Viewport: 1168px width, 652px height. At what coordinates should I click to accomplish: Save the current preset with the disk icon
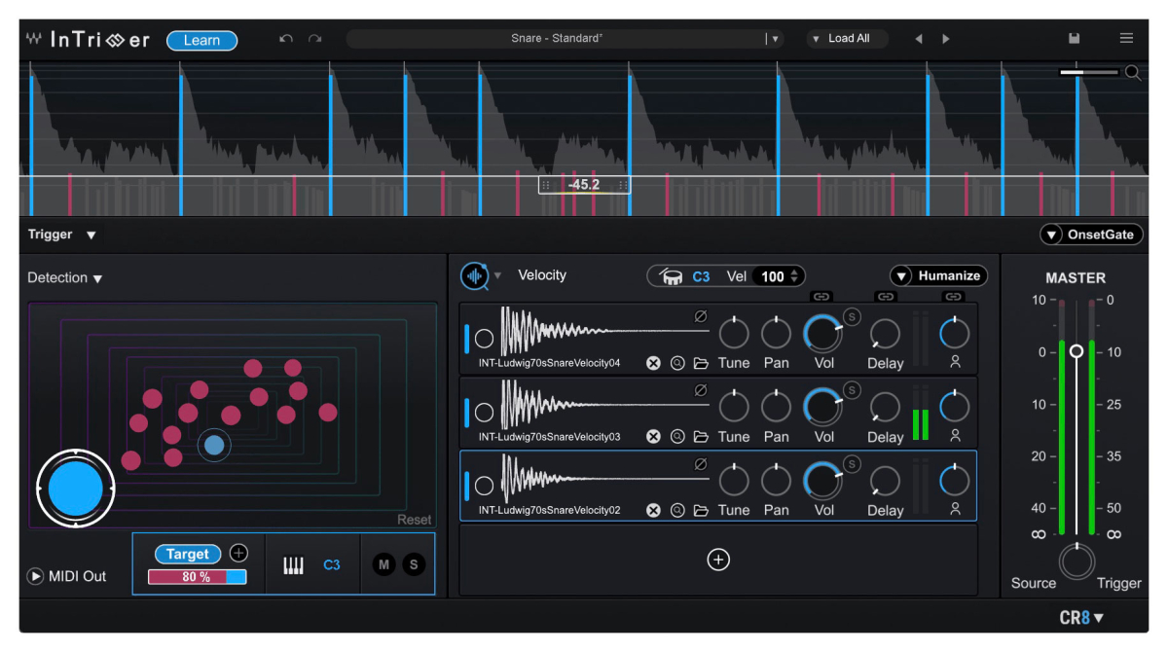tap(1074, 38)
